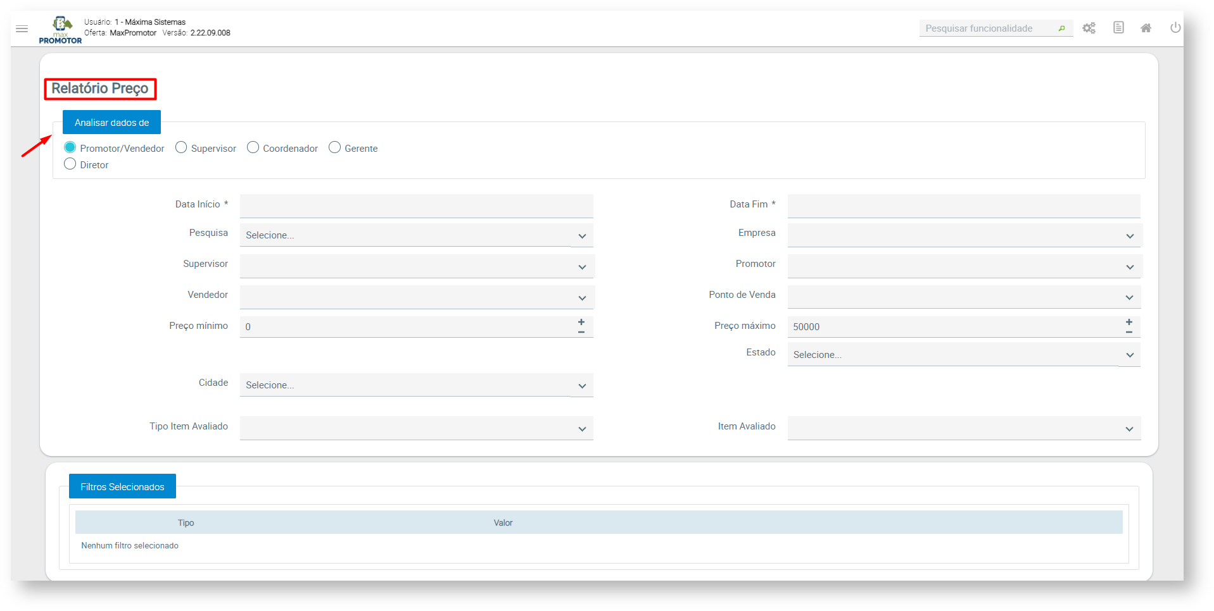Open the Supervisor filter dropdown
Viewport: 1214px width, 611px height.
[417, 266]
